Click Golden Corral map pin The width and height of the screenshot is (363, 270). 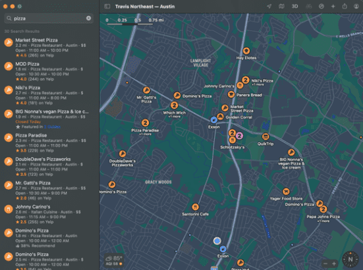coord(220,117)
